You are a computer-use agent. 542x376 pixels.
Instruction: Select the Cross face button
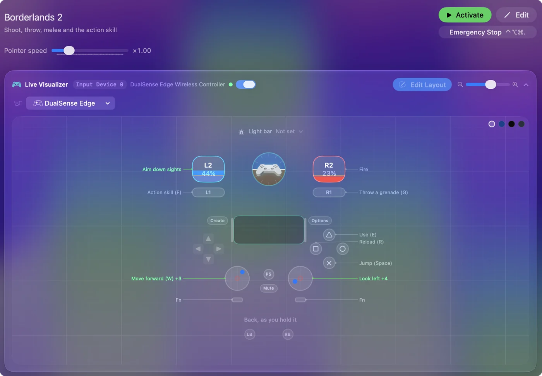[329, 263]
